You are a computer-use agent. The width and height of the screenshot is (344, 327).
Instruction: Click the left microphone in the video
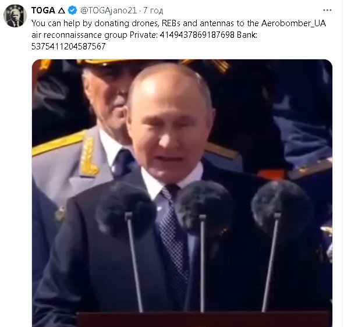pos(126,209)
